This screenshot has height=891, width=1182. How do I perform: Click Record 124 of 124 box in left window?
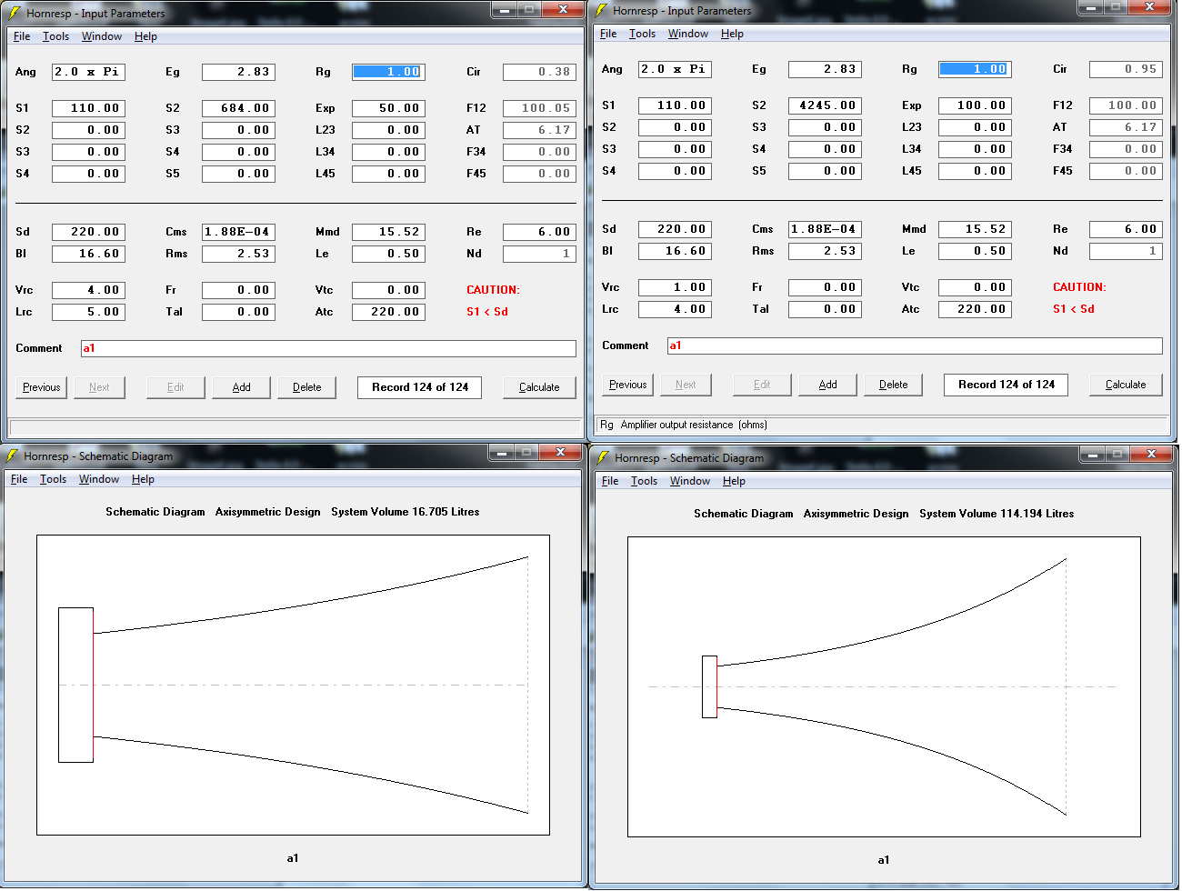pos(420,387)
